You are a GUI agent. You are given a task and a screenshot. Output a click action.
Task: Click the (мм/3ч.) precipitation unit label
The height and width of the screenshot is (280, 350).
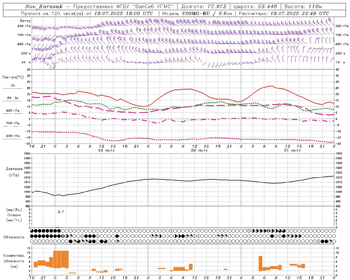point(14,210)
